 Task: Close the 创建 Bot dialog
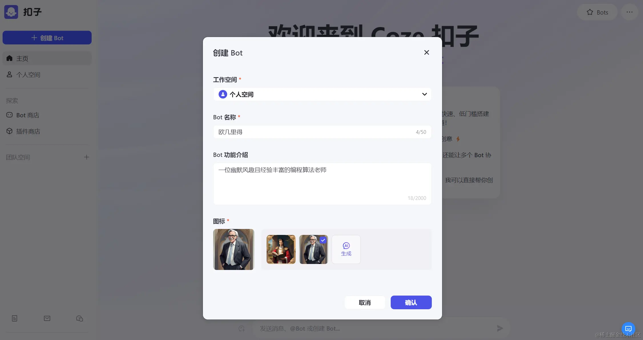point(426,52)
